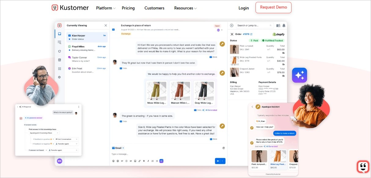
Task: Click the circular refresh icon in the app sidebar
Action: (60, 51)
